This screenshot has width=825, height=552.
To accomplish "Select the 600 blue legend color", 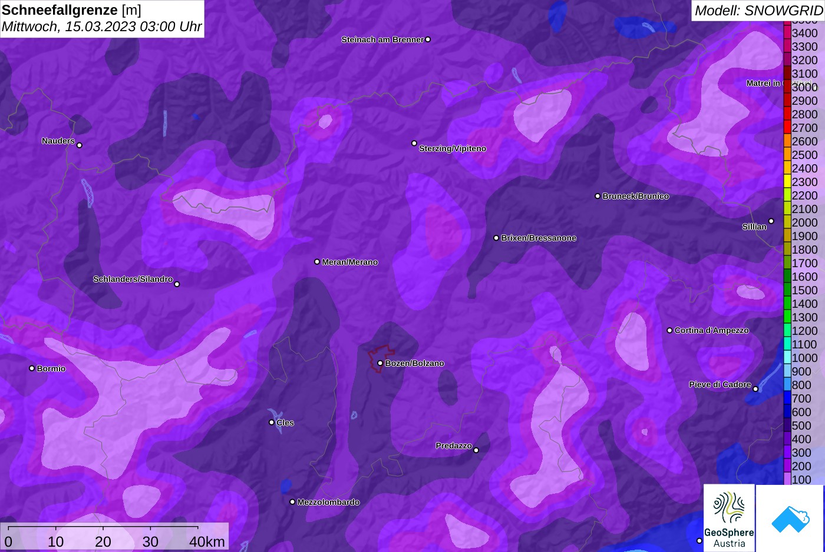I will (x=787, y=412).
